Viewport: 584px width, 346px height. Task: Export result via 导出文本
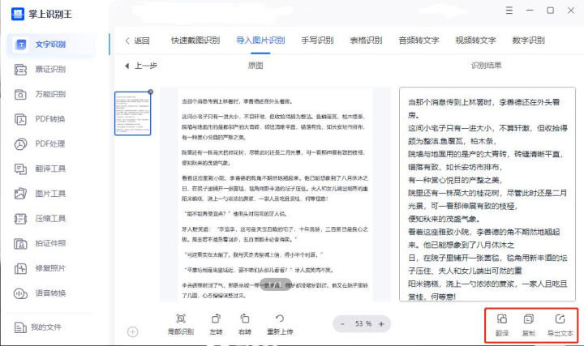(560, 325)
